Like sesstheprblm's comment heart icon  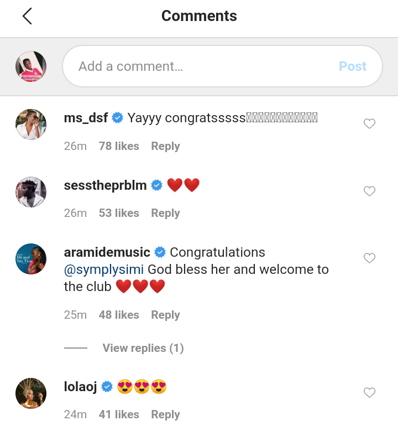pyautogui.click(x=369, y=191)
